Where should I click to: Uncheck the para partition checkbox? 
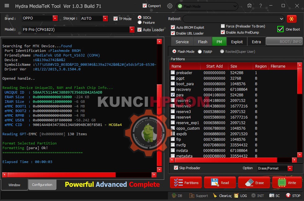pos(173,94)
